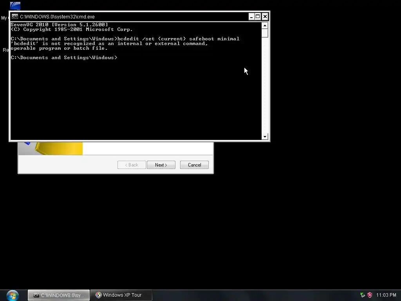Viewport: 401px width, 301px height.
Task: Click the 'not recognized' error line
Action: pyautogui.click(x=109, y=44)
